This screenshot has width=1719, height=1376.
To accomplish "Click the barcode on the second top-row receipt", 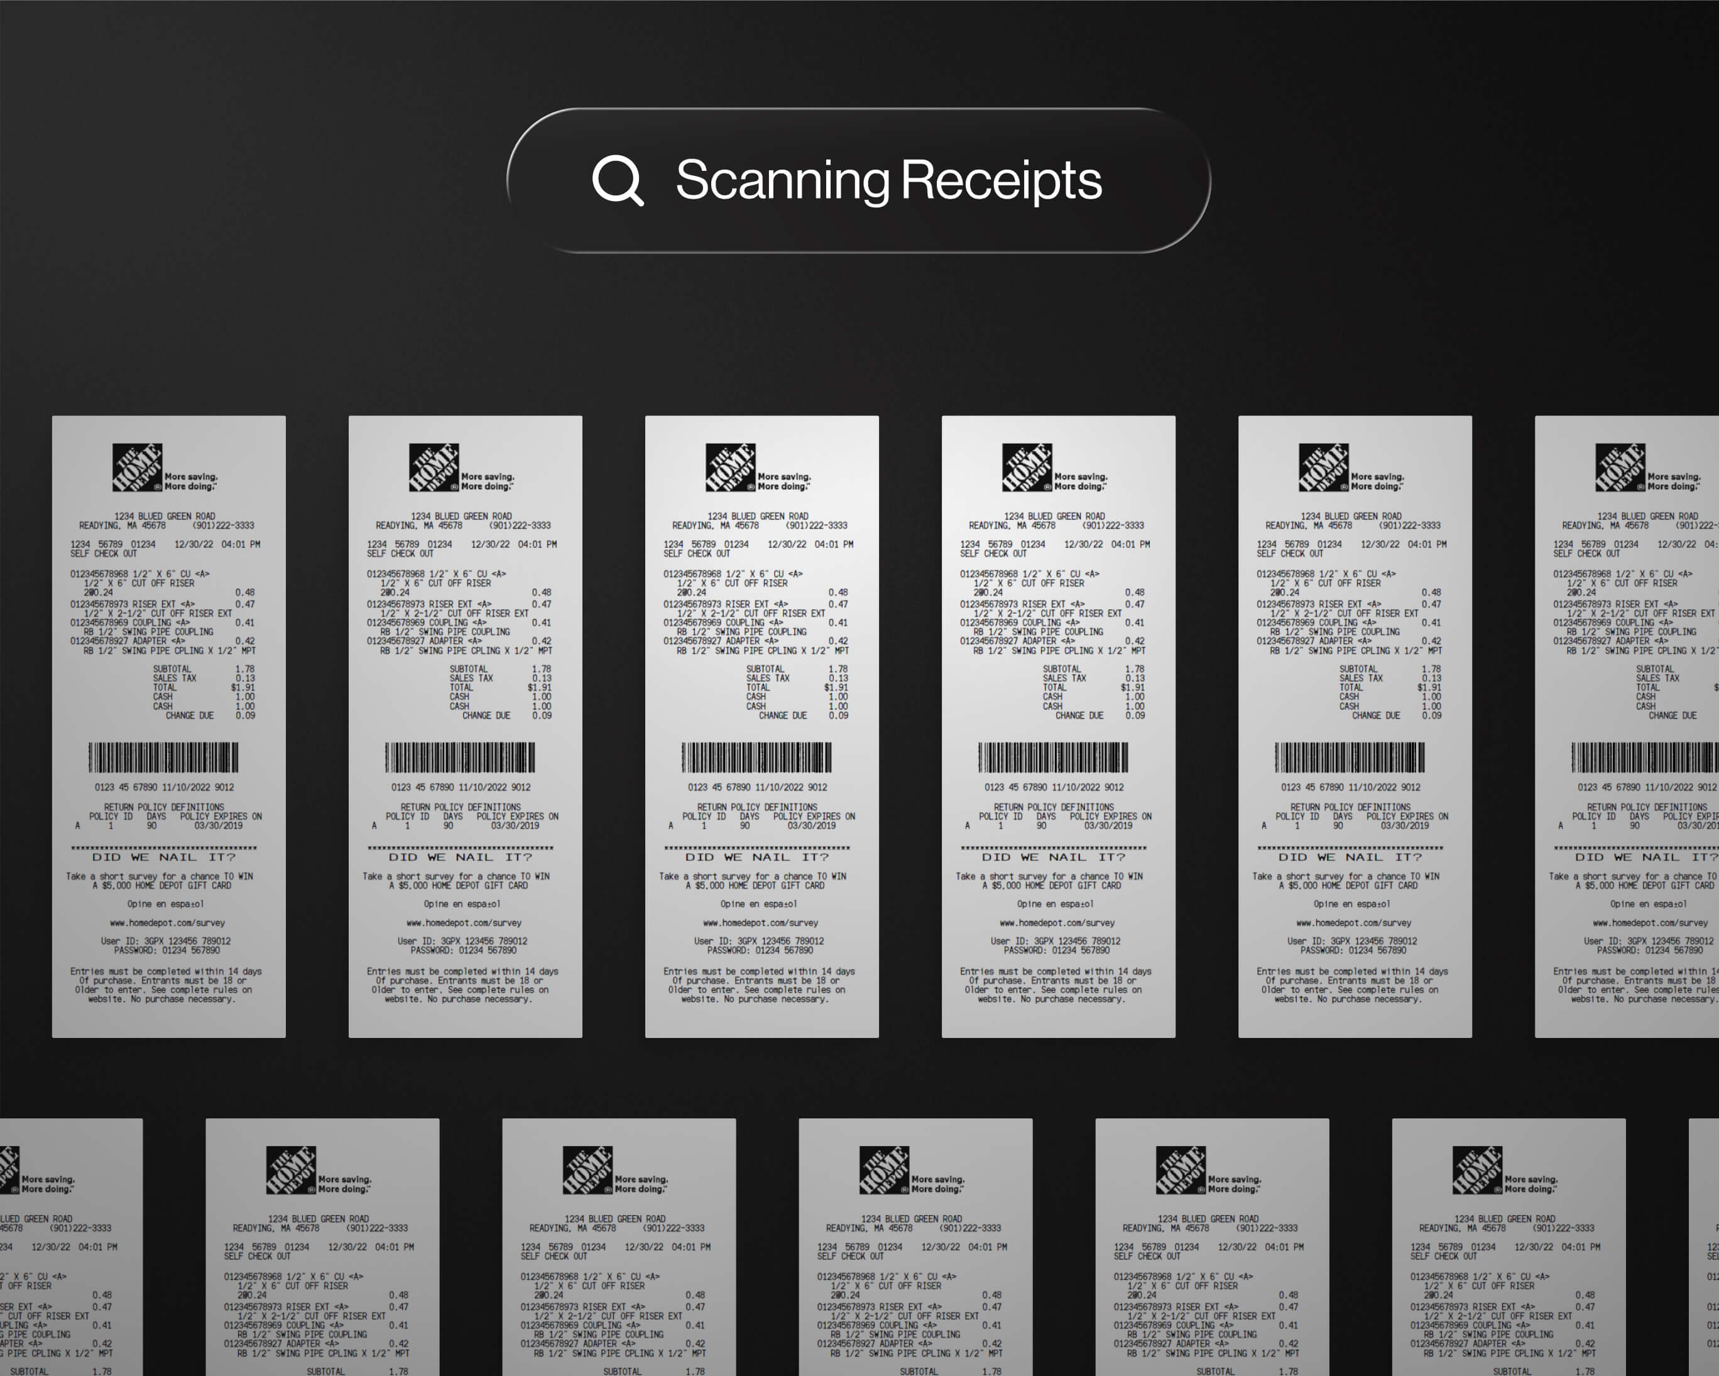I will pos(460,757).
